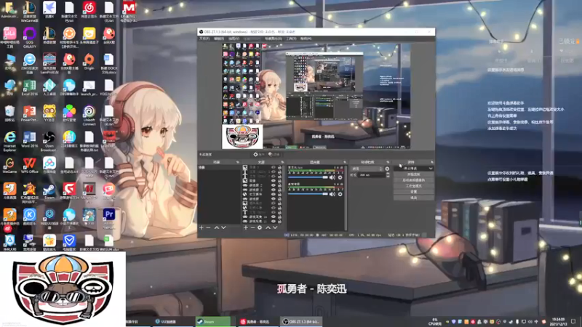
Task: Open the 编辑(E) menu in OBS
Action: [219, 39]
